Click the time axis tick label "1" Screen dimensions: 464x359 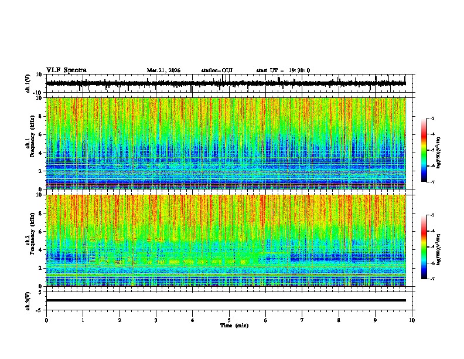pos(83,320)
